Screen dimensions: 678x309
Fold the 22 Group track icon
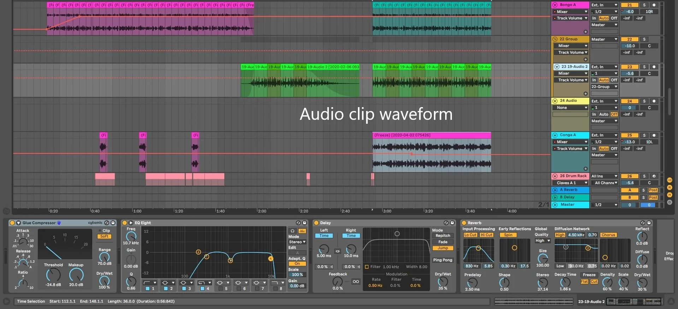click(x=555, y=39)
